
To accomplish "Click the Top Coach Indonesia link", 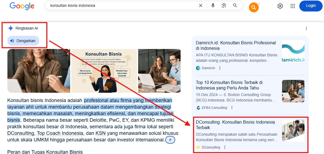I will pos(60,133).
